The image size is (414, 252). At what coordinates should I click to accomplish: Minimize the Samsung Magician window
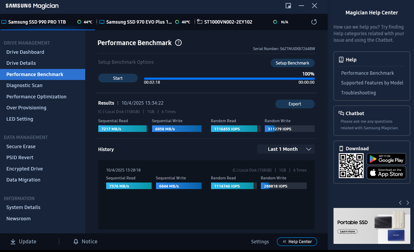tap(301, 6)
